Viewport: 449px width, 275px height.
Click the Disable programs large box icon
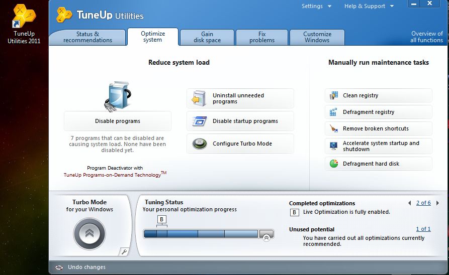pyautogui.click(x=118, y=96)
